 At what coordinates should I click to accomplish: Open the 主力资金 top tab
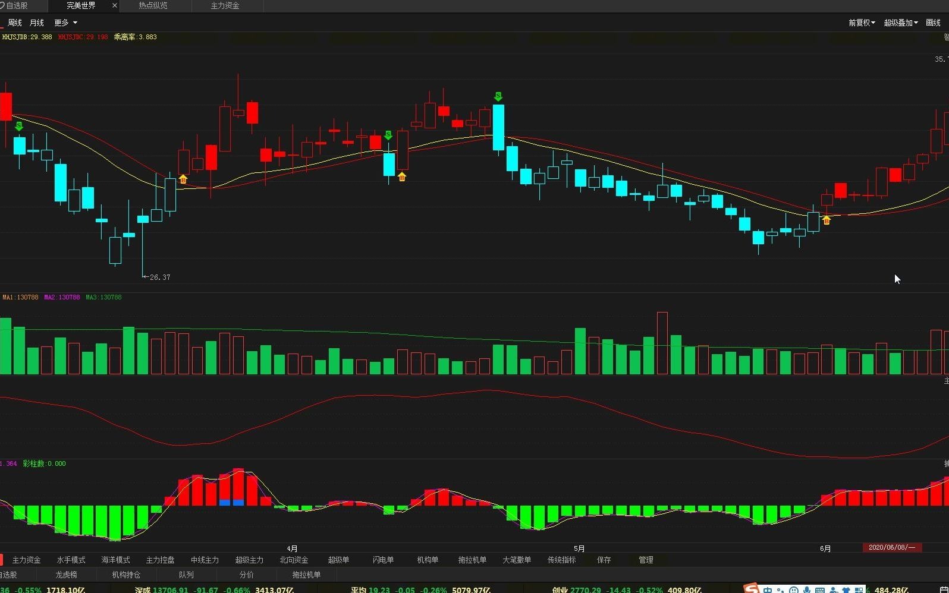[225, 5]
